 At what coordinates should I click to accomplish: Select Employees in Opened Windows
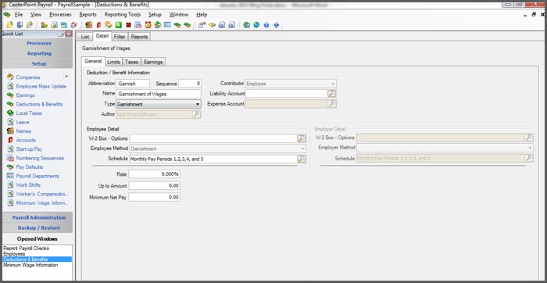click(x=14, y=254)
